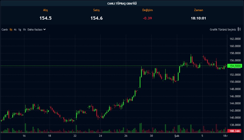Viewport: 244px width, 140px height.
Task: Select the 1s timeframe
Action: [x=11, y=30]
